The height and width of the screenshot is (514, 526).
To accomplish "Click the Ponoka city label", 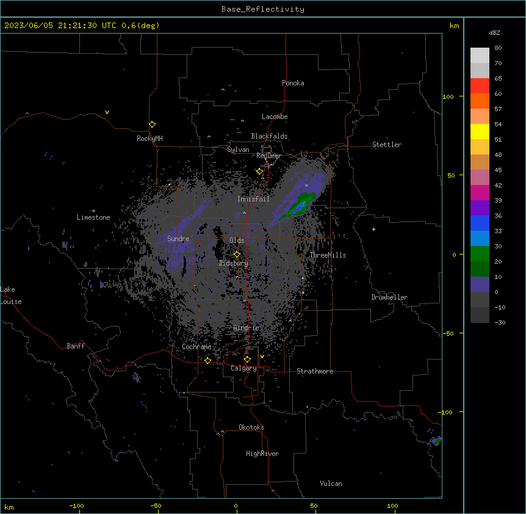I will coord(293,83).
